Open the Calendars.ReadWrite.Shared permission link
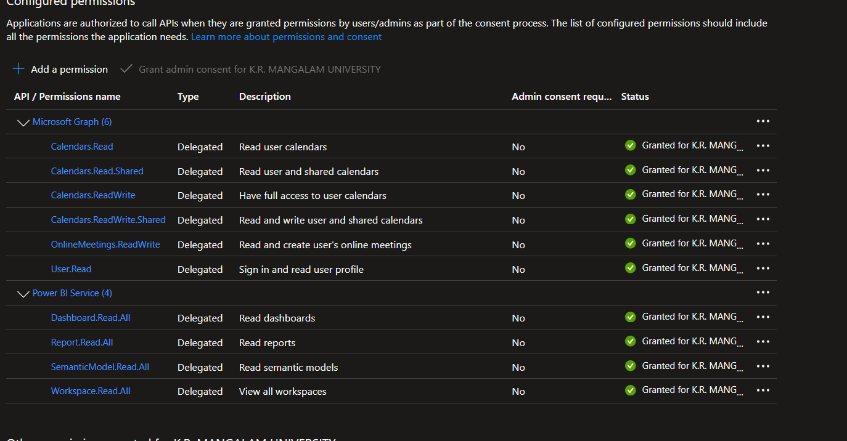The height and width of the screenshot is (441, 847). coord(108,219)
